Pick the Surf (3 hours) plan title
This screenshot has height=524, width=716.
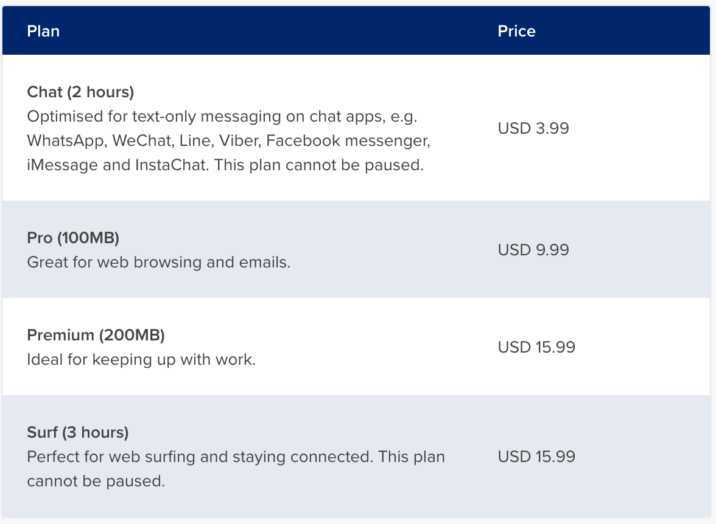pyautogui.click(x=78, y=432)
